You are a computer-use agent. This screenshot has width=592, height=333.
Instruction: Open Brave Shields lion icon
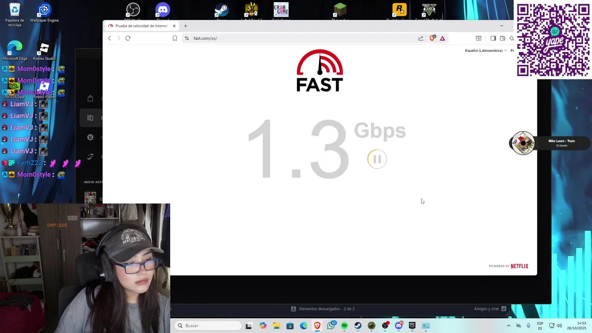[432, 38]
